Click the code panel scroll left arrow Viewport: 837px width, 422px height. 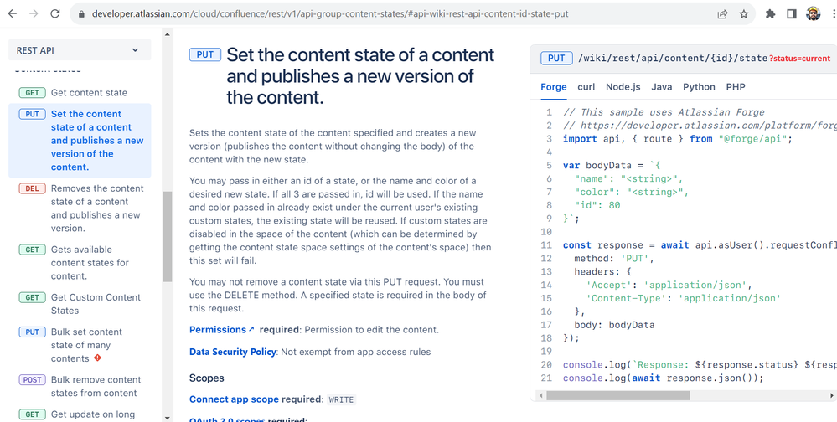(x=540, y=396)
